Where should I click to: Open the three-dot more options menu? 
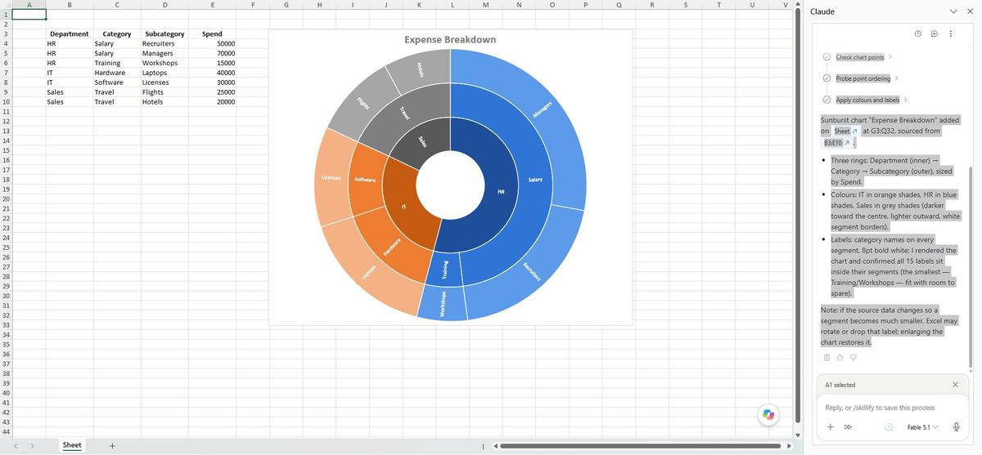point(950,33)
